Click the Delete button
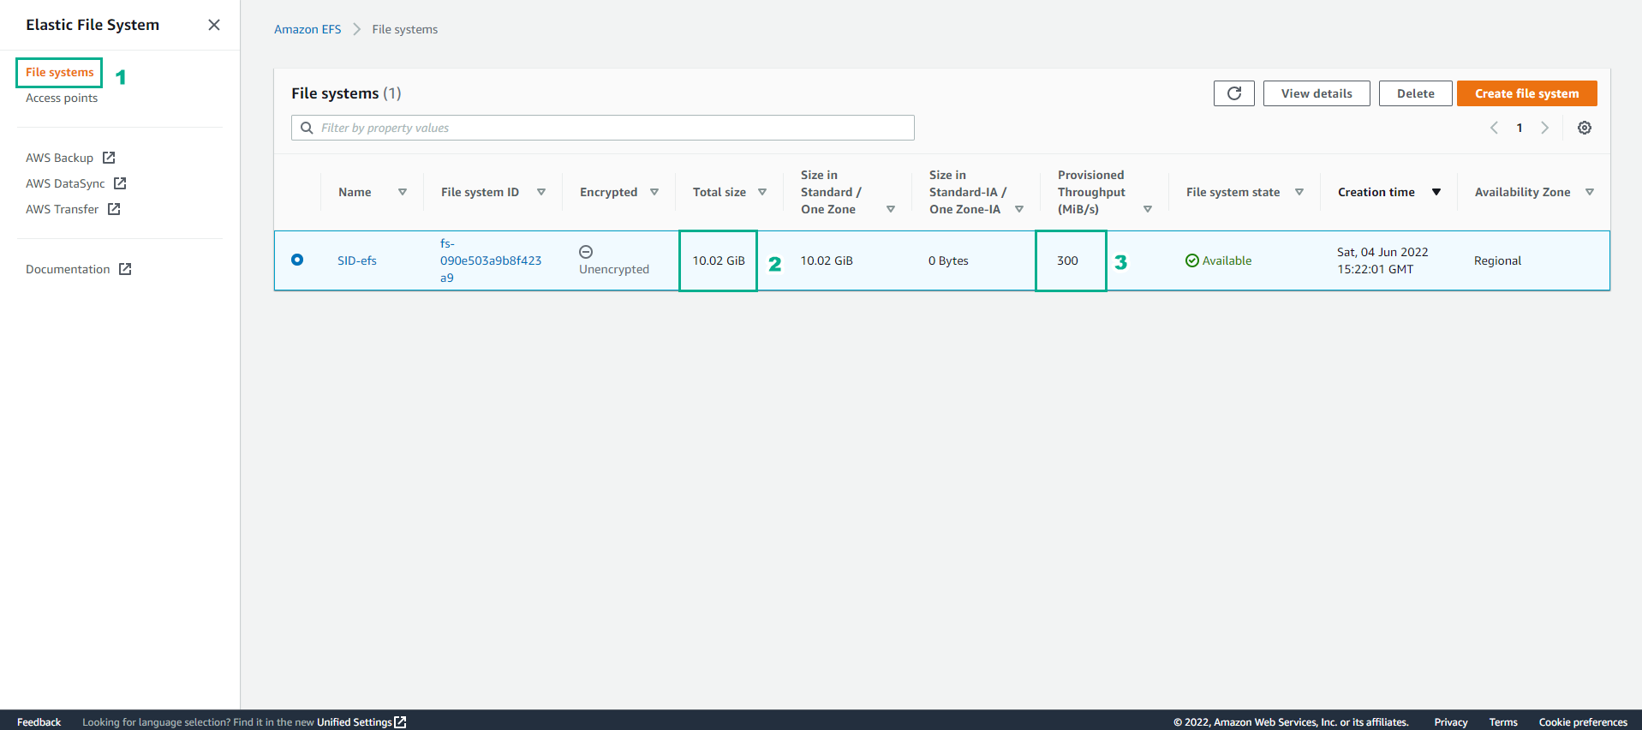Screen dimensions: 1642x730 [1415, 93]
